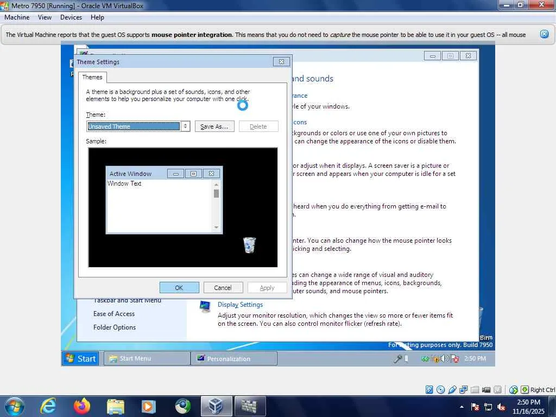Confirm Theme Settings with OK
Image resolution: width=556 pixels, height=417 pixels.
coord(179,288)
